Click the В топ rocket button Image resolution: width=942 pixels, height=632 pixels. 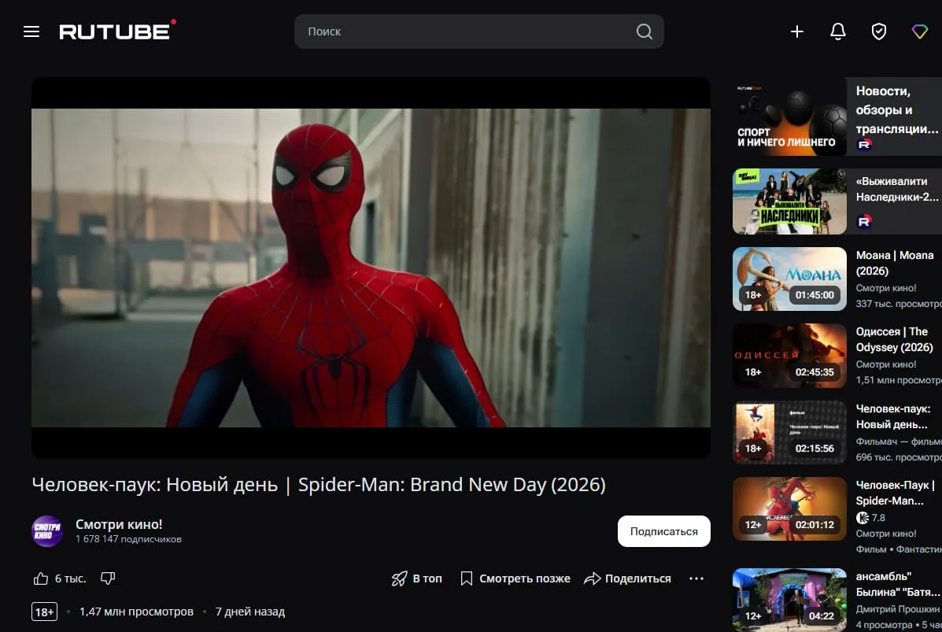click(416, 578)
